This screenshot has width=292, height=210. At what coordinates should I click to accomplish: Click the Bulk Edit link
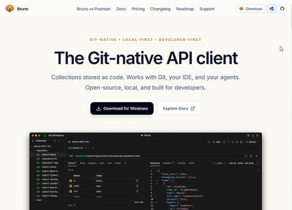point(139,202)
